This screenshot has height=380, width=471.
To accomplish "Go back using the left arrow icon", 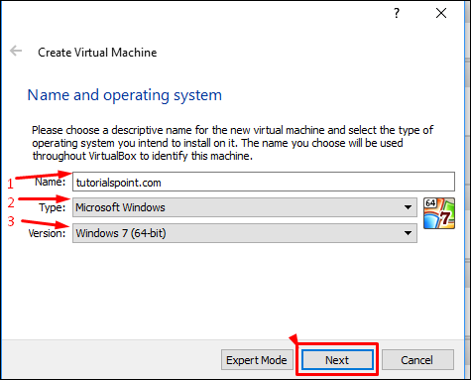I will coord(16,51).
